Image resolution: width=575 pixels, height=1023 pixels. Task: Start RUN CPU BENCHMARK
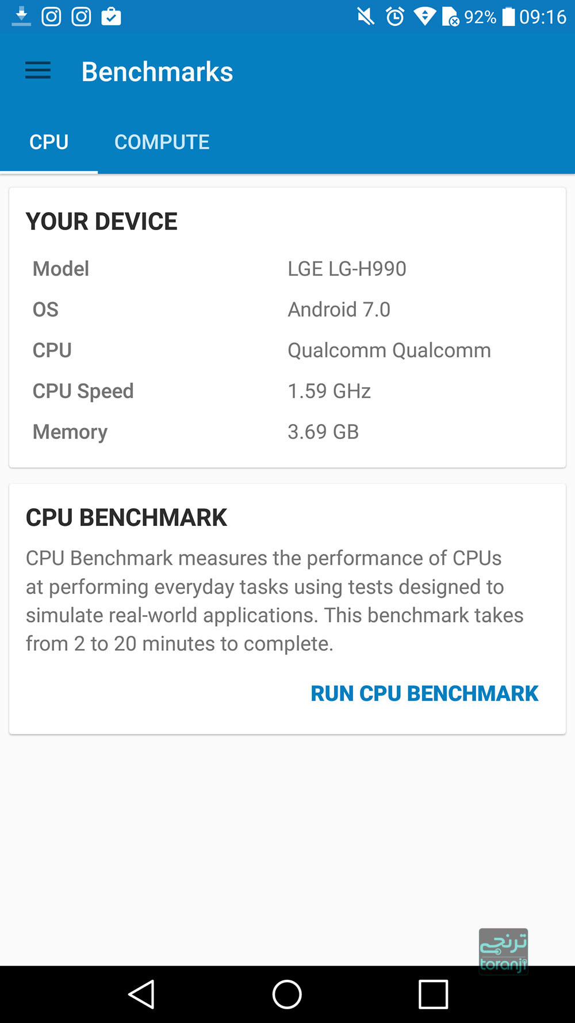pyautogui.click(x=424, y=693)
